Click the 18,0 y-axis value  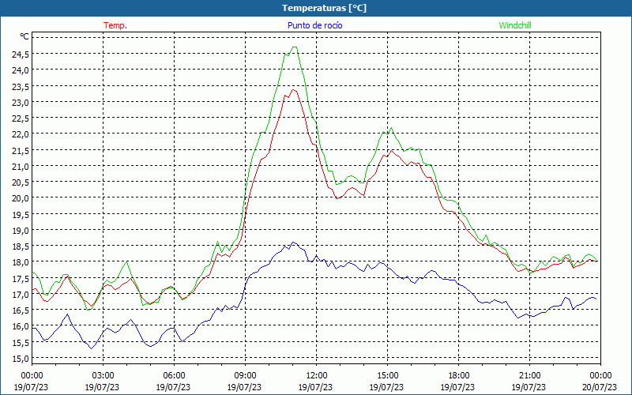tap(21, 262)
